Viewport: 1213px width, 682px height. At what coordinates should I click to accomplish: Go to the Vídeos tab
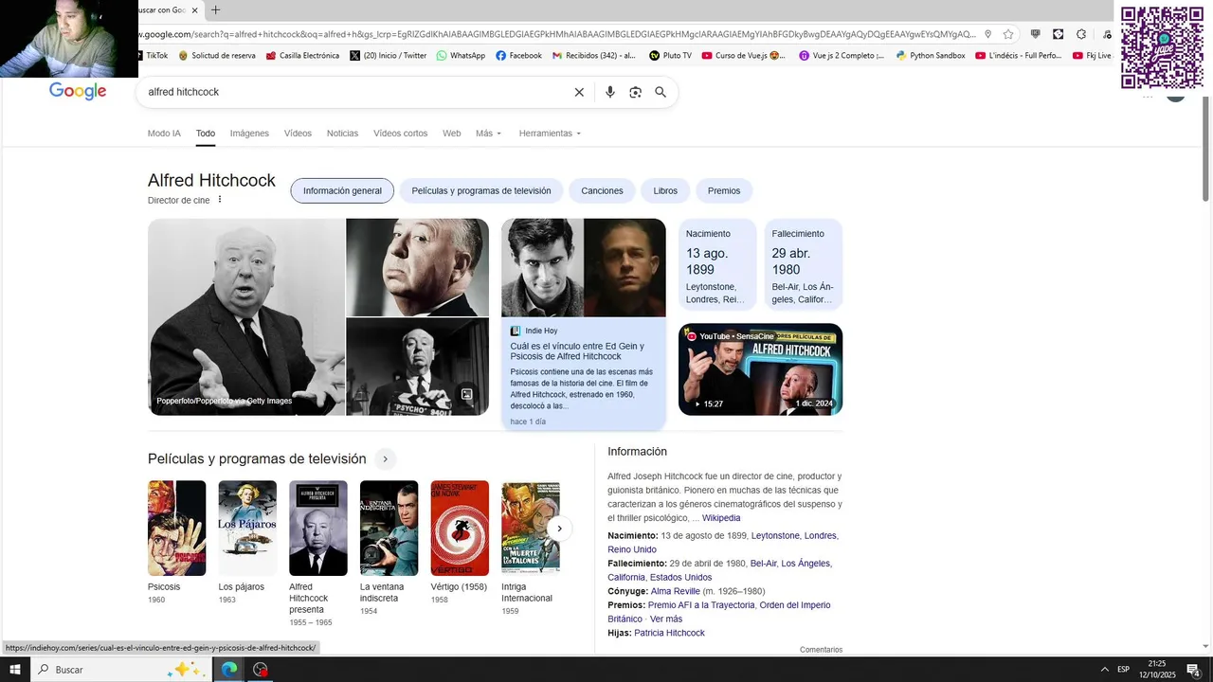(x=298, y=134)
